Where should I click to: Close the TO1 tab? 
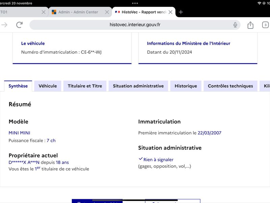(44, 12)
